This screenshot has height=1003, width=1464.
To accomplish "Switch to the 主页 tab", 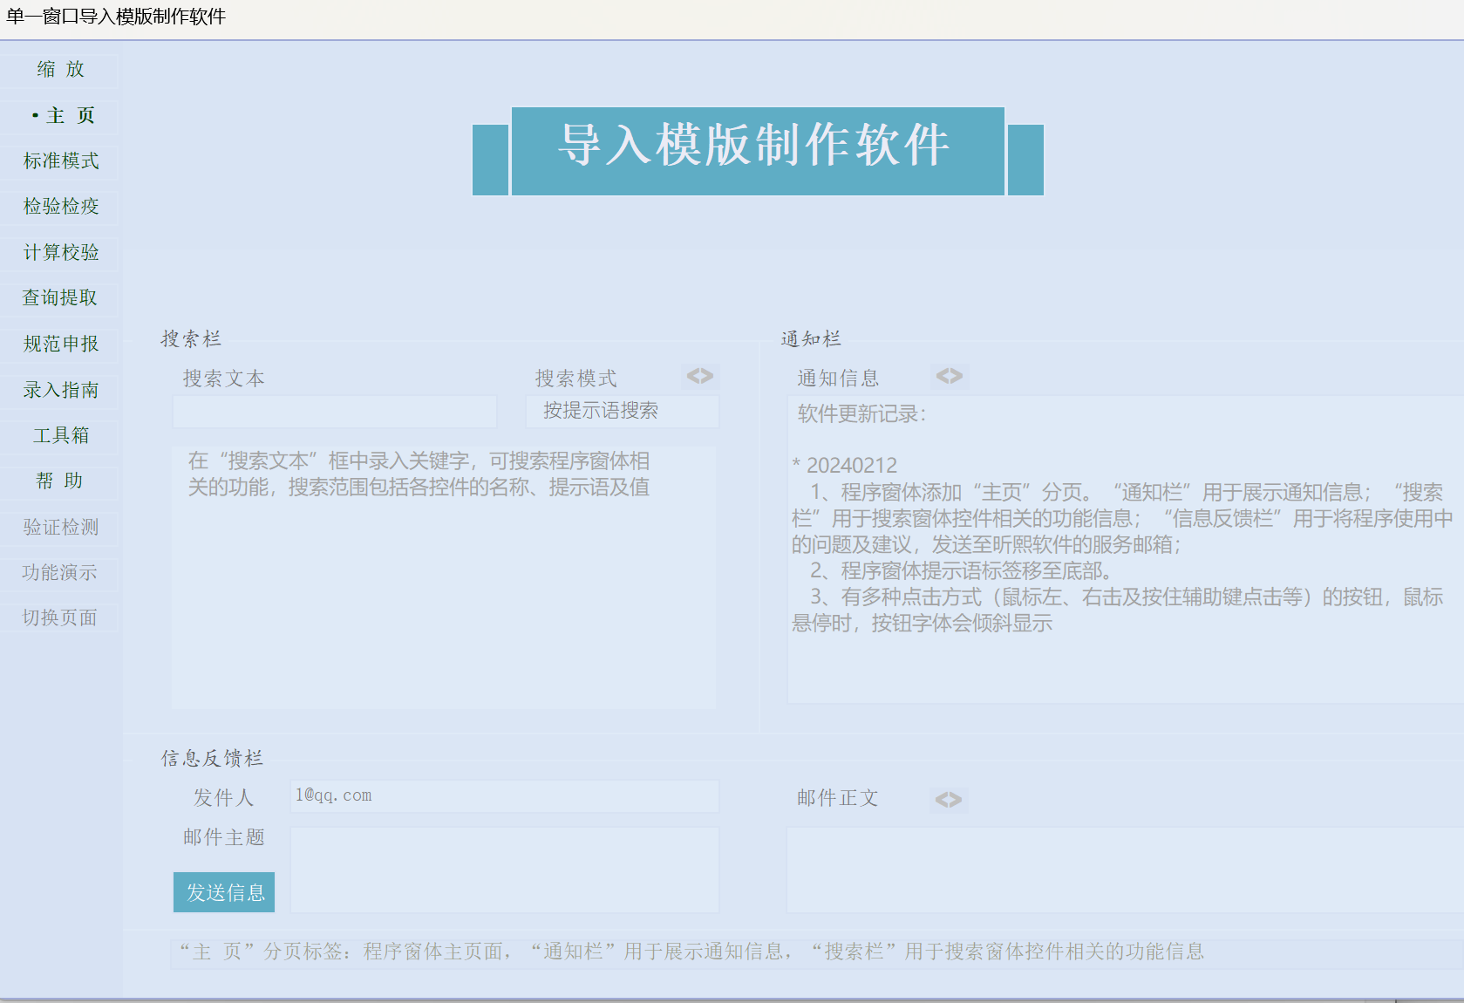I will [x=60, y=116].
